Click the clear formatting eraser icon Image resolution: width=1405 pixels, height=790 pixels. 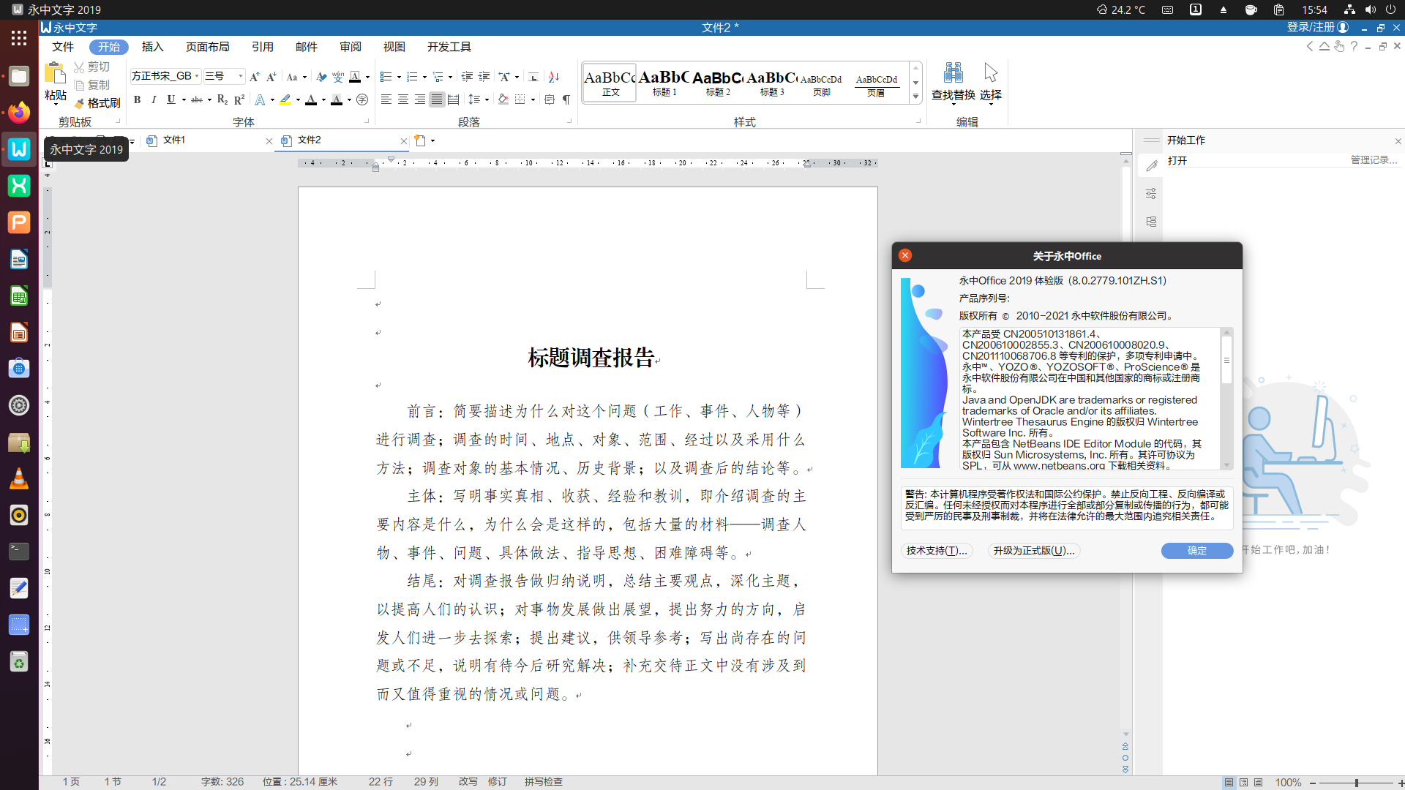tap(321, 77)
